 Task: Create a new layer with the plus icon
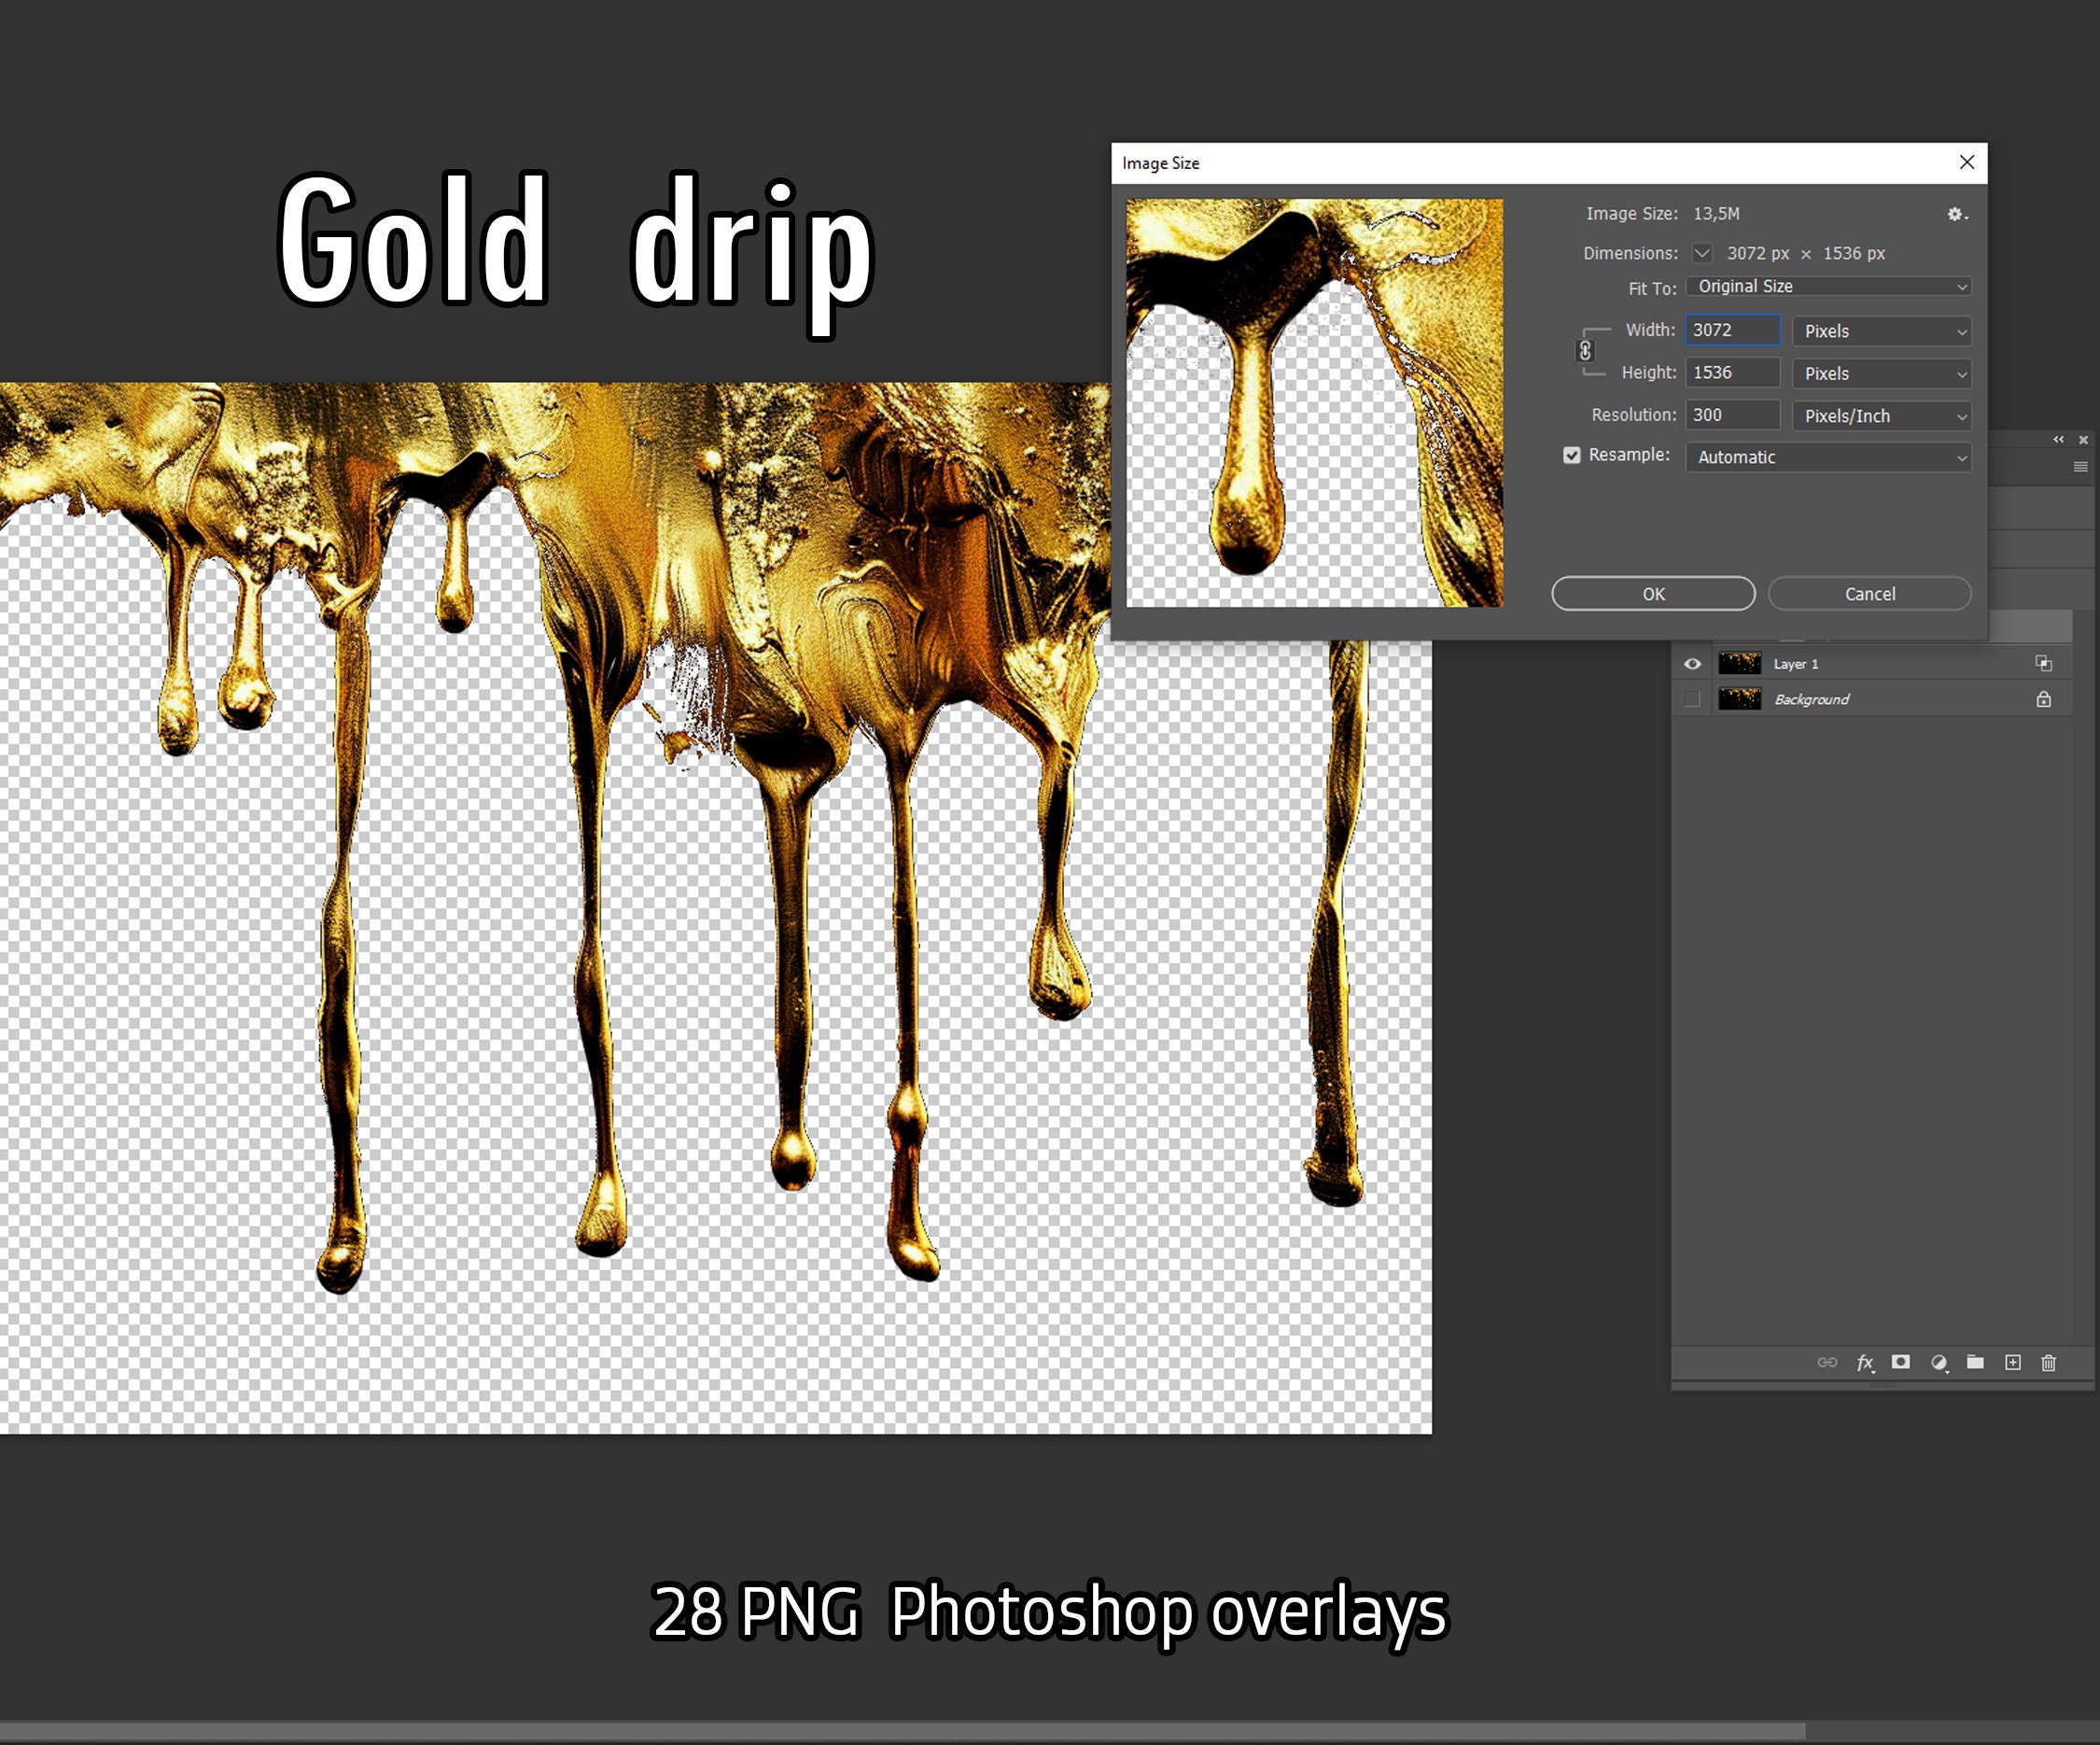coord(2012,1363)
